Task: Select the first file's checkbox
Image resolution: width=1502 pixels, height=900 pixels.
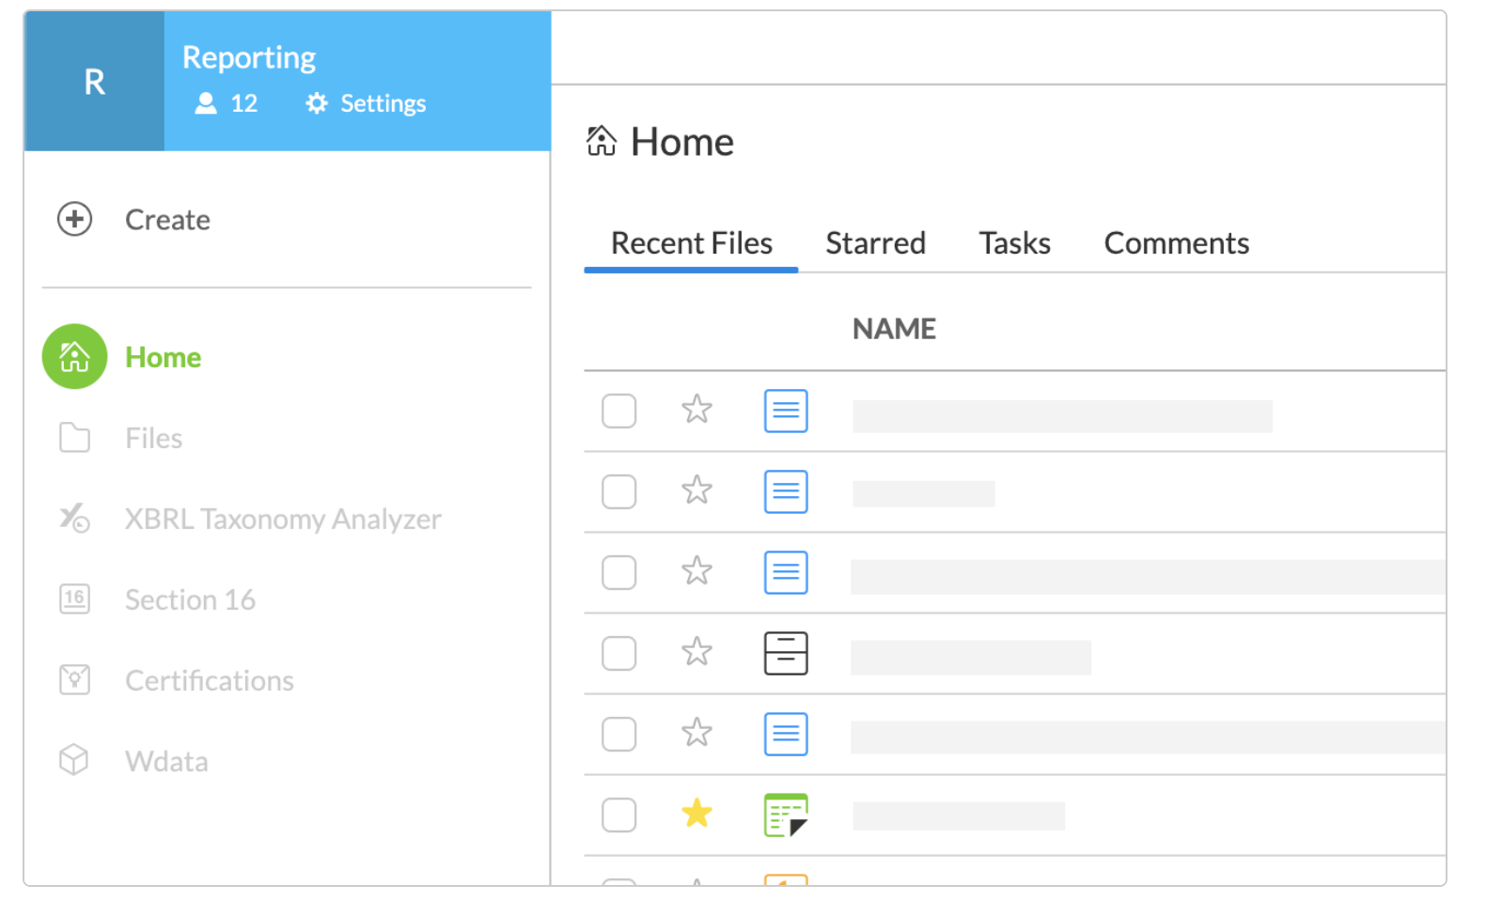Action: click(x=618, y=411)
